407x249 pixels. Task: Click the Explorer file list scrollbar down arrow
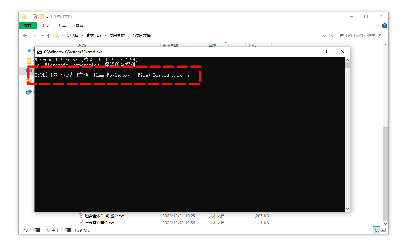[x=385, y=223]
